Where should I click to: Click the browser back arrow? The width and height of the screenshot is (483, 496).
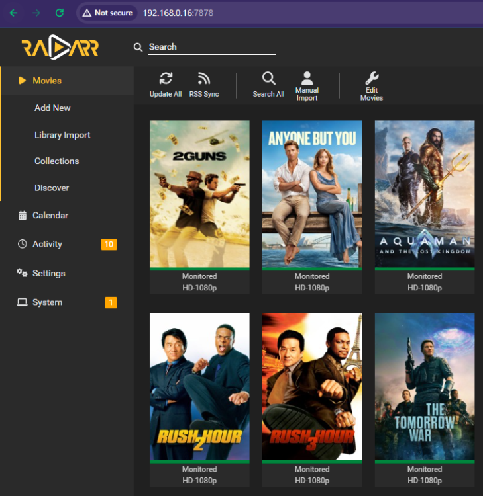(x=14, y=13)
